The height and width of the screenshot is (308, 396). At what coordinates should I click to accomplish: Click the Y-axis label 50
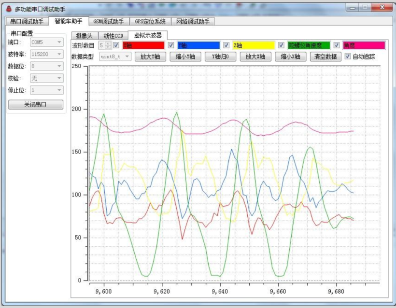(78, 238)
